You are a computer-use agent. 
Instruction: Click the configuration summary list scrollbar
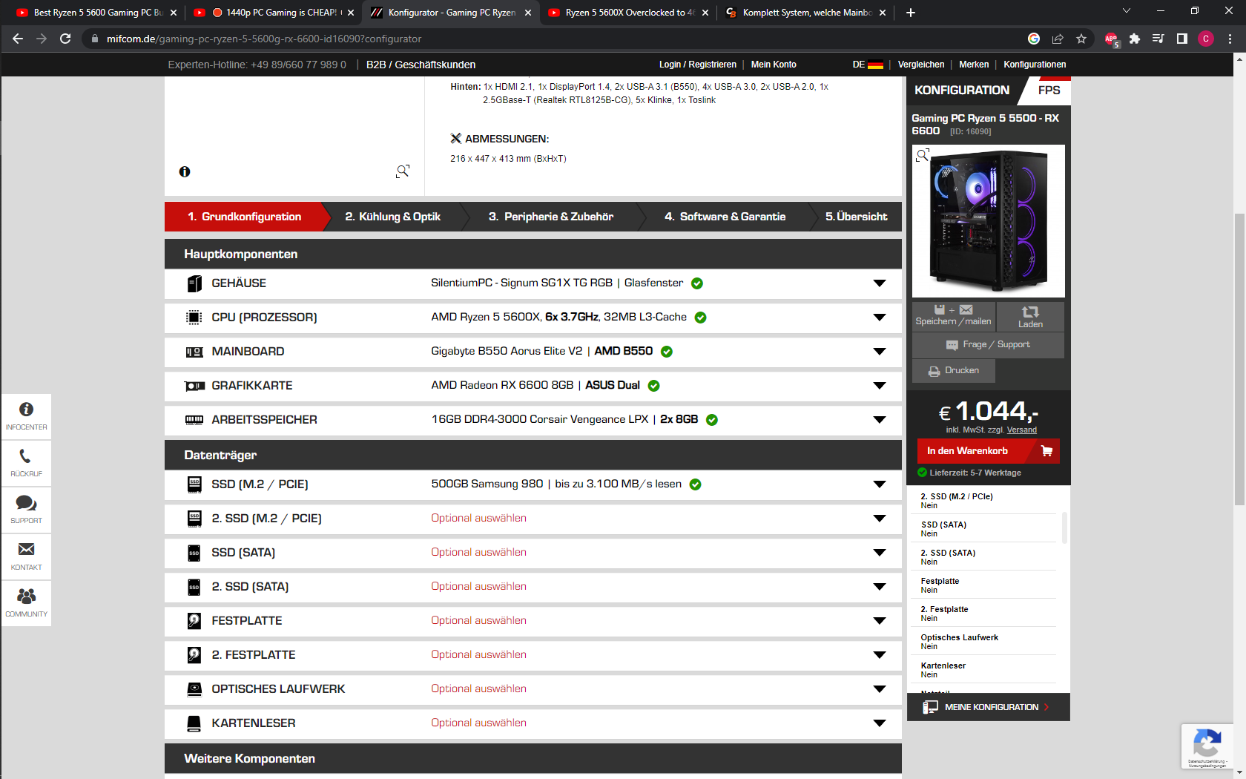(x=1065, y=527)
